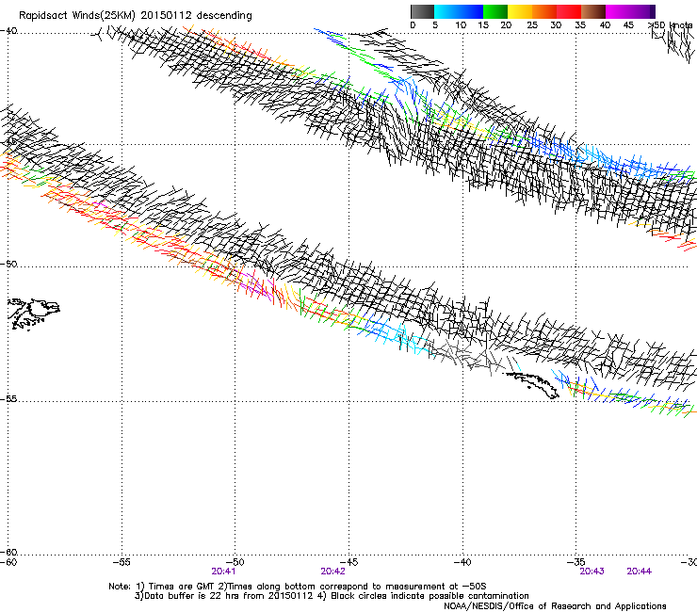Click the -50 latitude label on left axis
697x612 pixels.
coord(8,264)
